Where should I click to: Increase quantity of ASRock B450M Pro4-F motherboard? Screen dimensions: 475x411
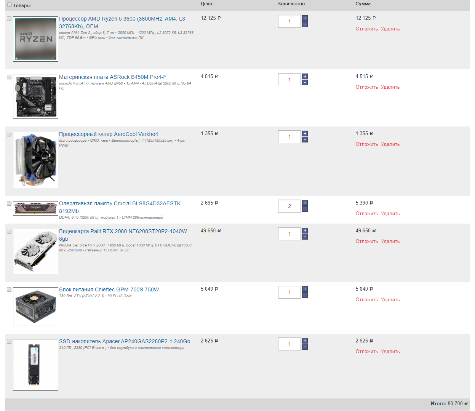(x=305, y=77)
